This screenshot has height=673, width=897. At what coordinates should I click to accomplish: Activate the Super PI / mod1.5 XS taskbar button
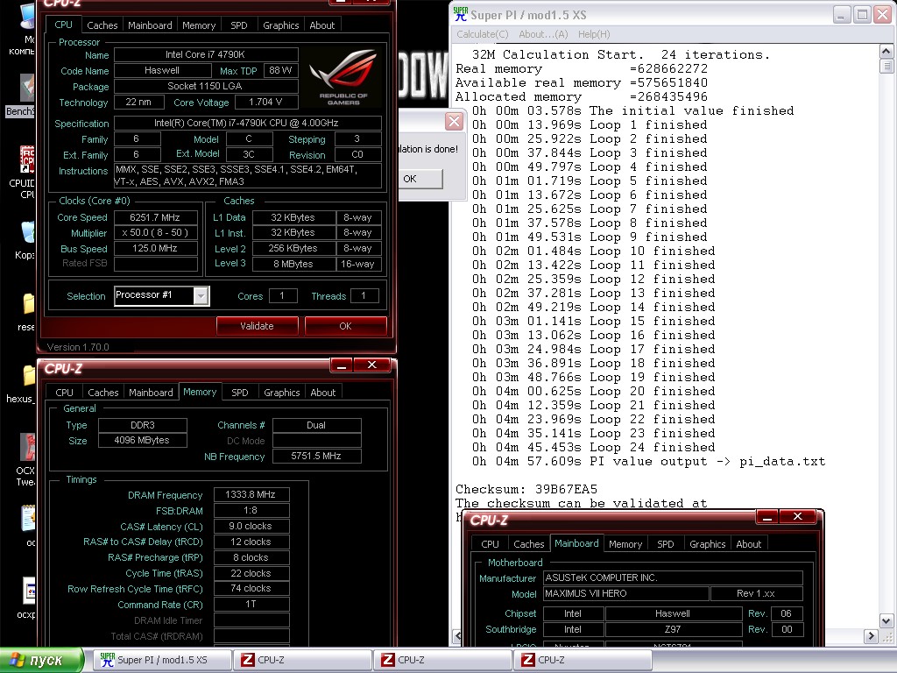click(162, 660)
